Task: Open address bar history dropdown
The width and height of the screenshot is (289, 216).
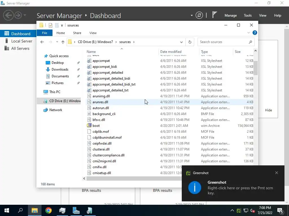Action: [181, 42]
